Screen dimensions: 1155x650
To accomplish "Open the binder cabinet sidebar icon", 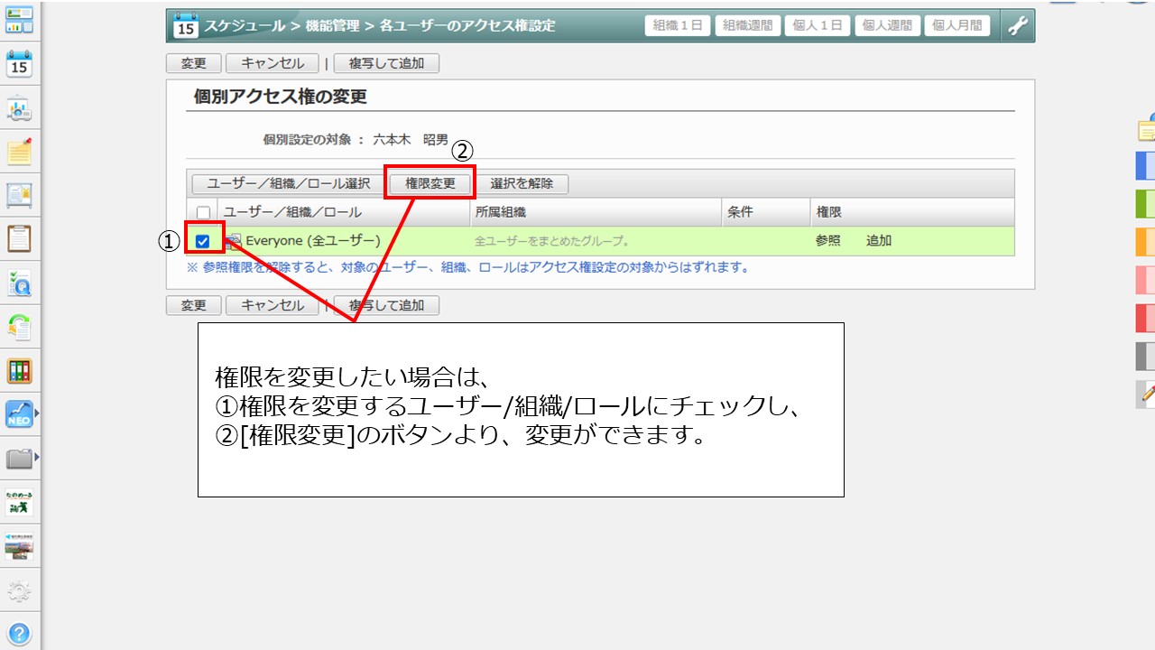I will pos(19,370).
